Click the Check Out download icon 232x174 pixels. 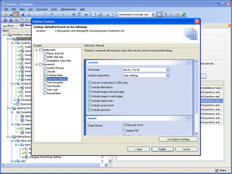tap(107, 14)
